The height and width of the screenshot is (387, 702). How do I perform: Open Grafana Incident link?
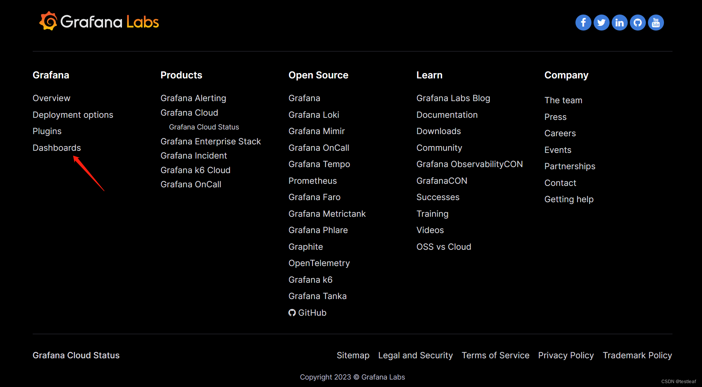click(194, 155)
